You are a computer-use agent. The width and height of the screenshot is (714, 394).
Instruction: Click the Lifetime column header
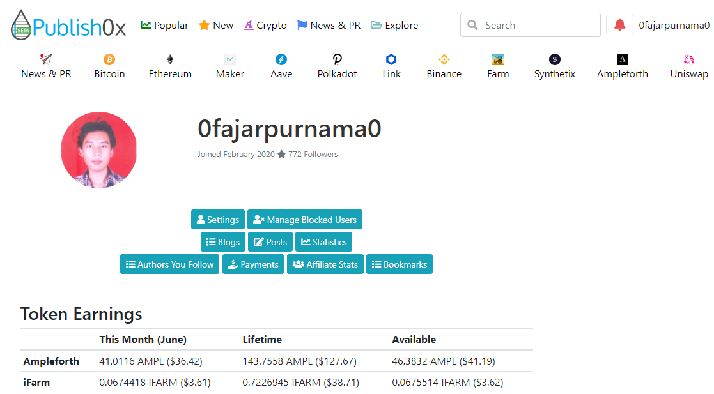coord(262,340)
